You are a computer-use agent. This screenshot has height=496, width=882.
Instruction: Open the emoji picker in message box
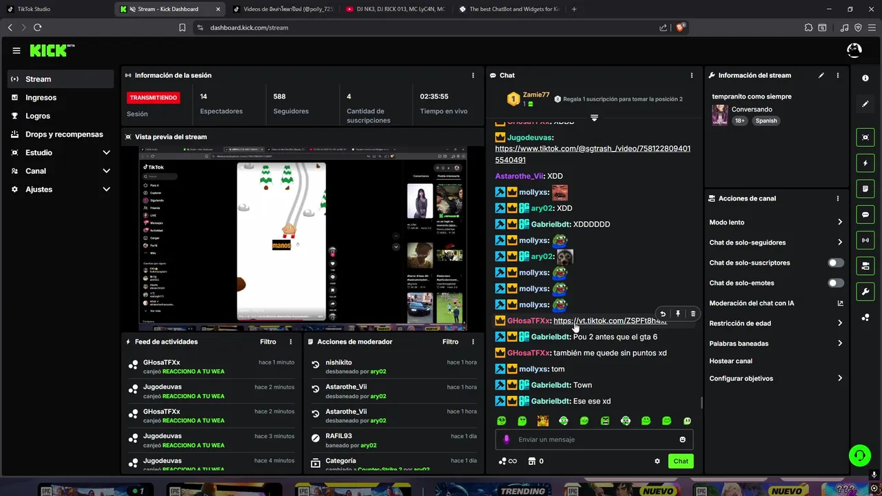683,440
